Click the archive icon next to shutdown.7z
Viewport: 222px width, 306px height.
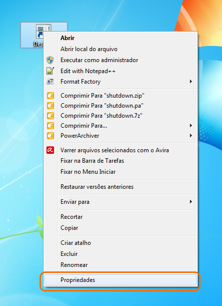tap(50, 116)
